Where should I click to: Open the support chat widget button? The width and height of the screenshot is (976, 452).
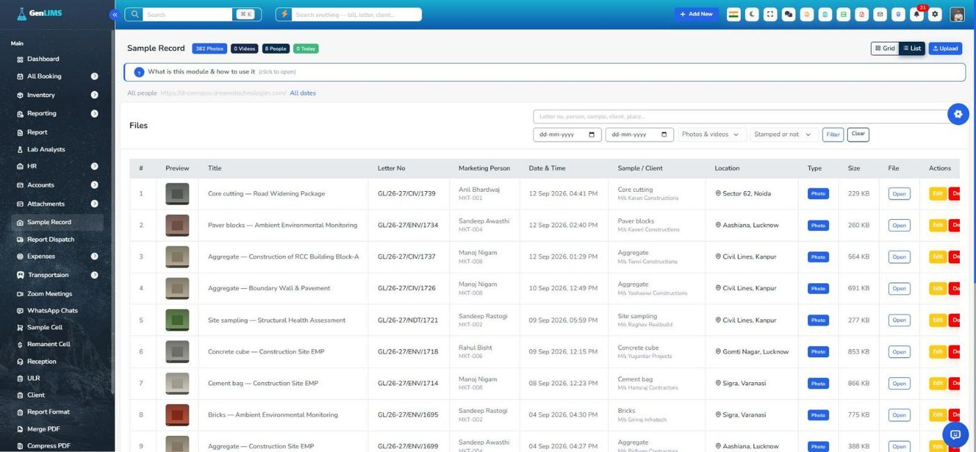click(x=955, y=435)
